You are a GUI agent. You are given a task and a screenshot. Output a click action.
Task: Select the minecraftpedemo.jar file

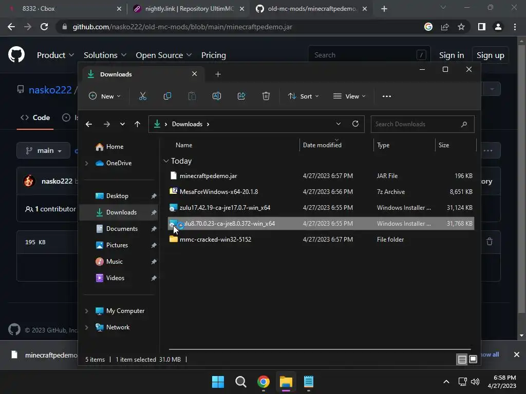(x=321, y=176)
